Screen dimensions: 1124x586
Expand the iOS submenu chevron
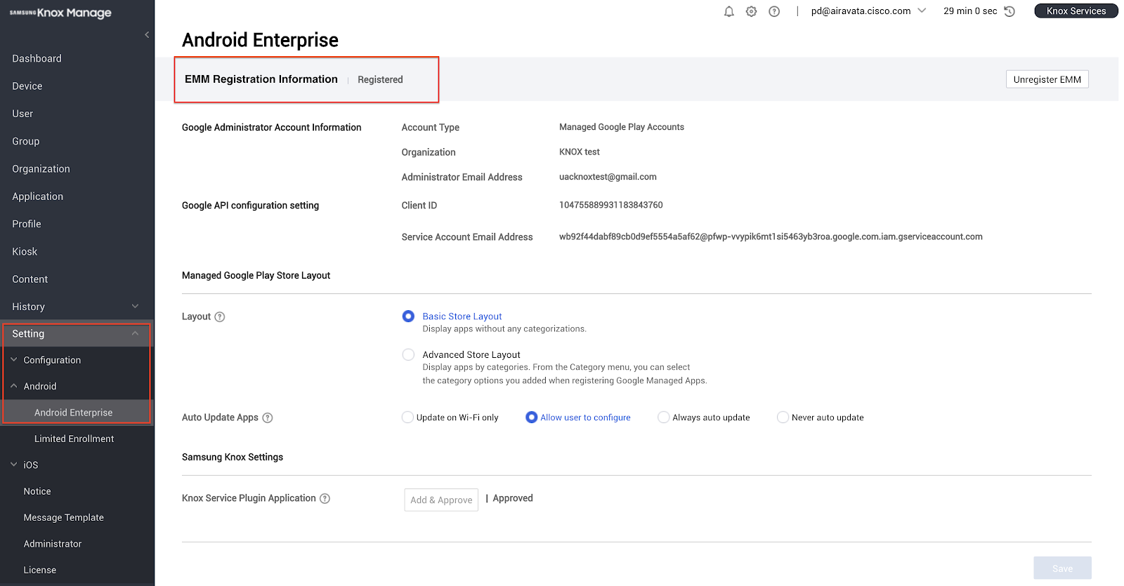tap(14, 465)
